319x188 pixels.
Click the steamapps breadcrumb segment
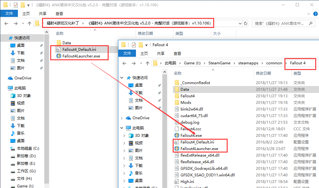[248, 63]
